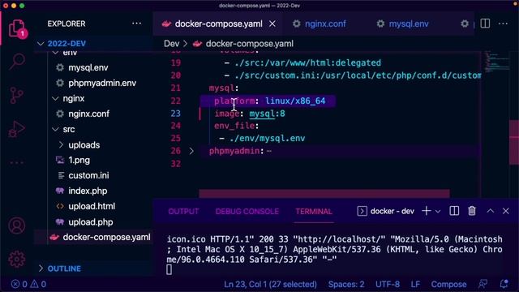Open the Source Control view

(x=16, y=96)
